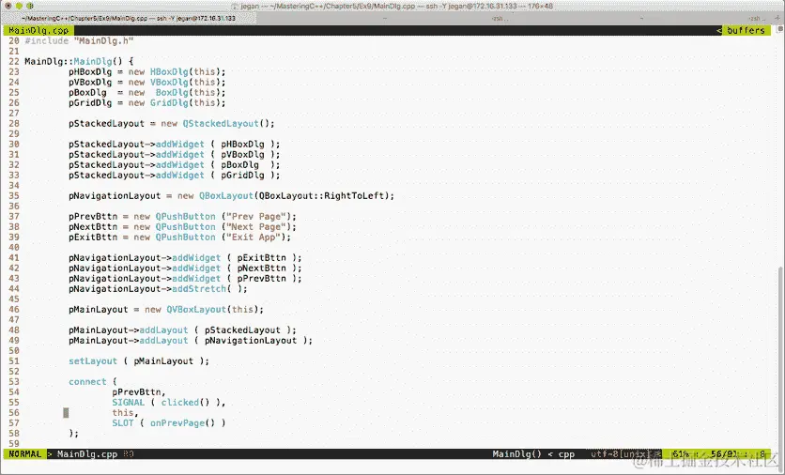Open a new terminal tab with plus button
The height and width of the screenshot is (475, 785).
click(x=778, y=18)
